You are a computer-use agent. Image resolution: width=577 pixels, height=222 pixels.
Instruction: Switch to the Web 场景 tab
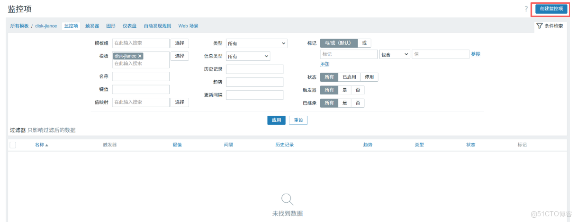tap(188, 26)
